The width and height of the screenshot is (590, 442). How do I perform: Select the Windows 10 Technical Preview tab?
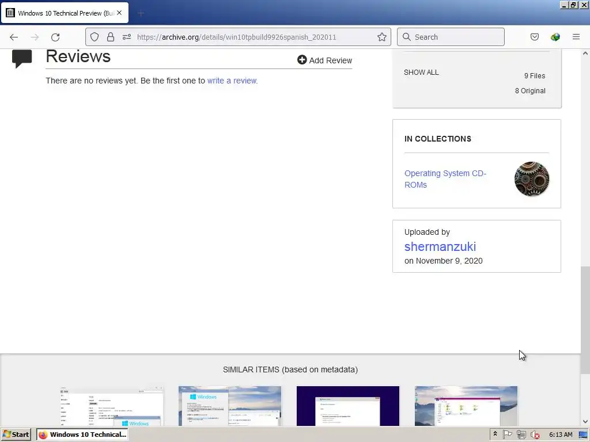point(65,13)
